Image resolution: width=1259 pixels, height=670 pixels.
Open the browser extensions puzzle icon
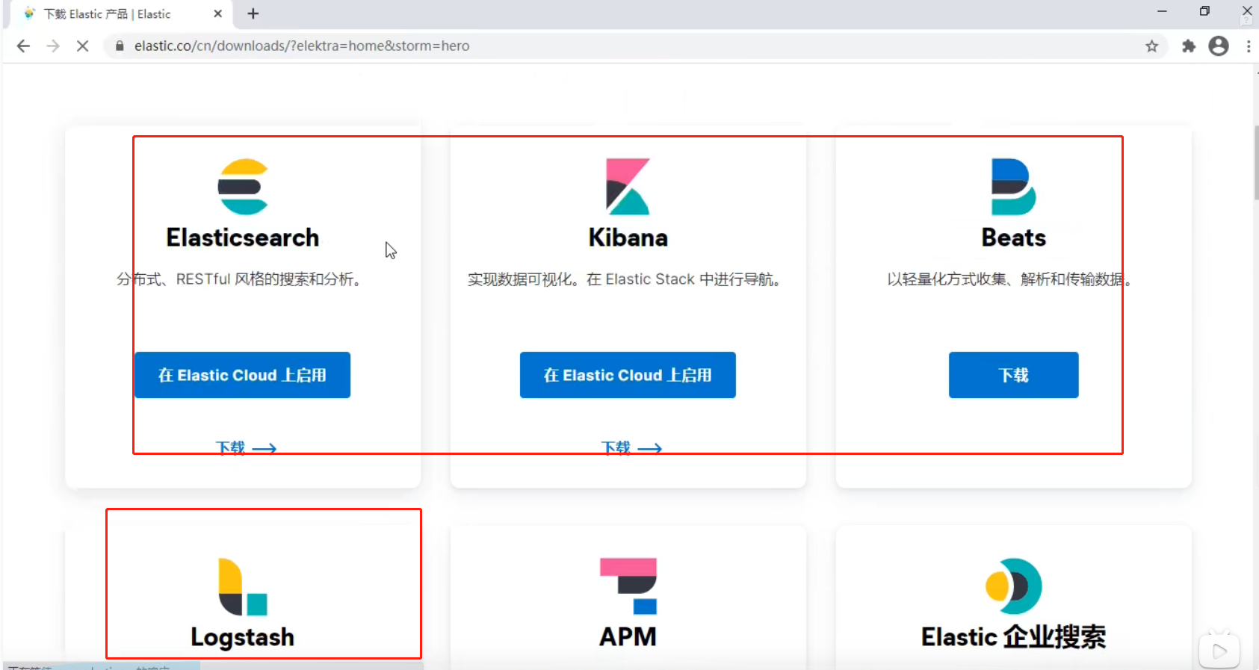pyautogui.click(x=1189, y=46)
